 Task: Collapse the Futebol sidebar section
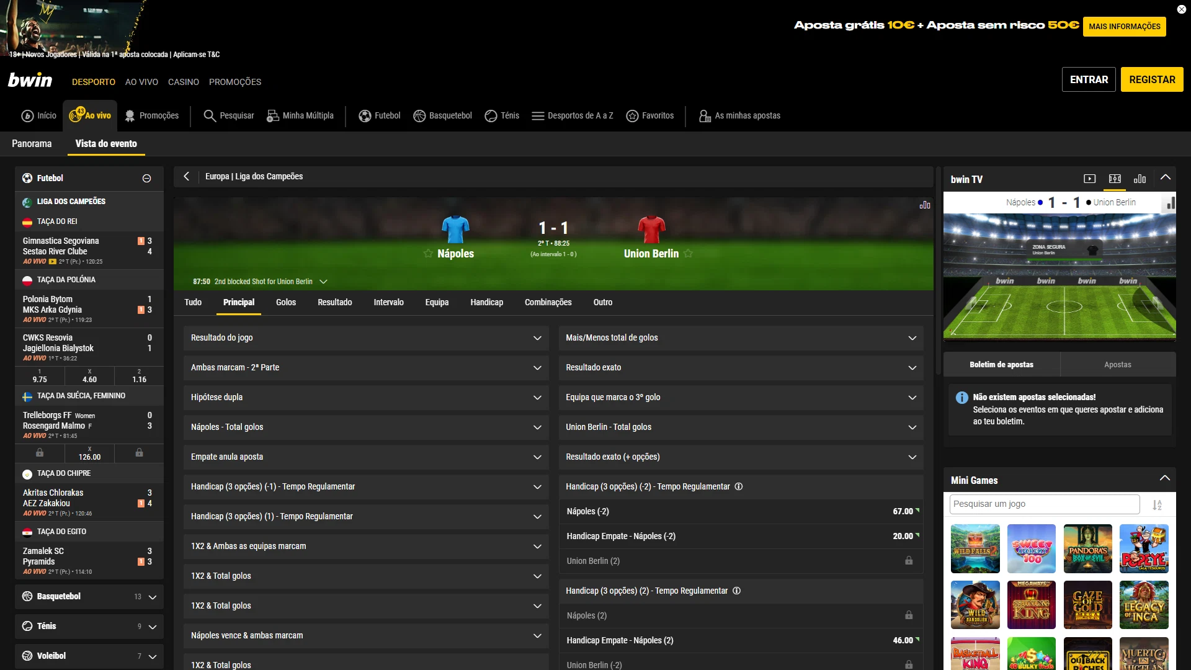[x=146, y=178]
